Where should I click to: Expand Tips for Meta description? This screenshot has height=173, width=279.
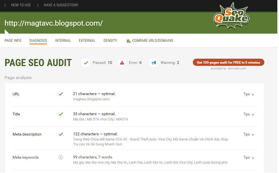pyautogui.click(x=249, y=134)
